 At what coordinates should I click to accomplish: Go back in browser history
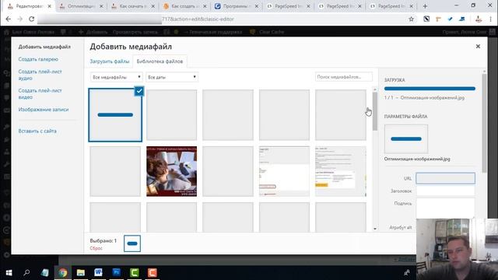click(x=9, y=19)
